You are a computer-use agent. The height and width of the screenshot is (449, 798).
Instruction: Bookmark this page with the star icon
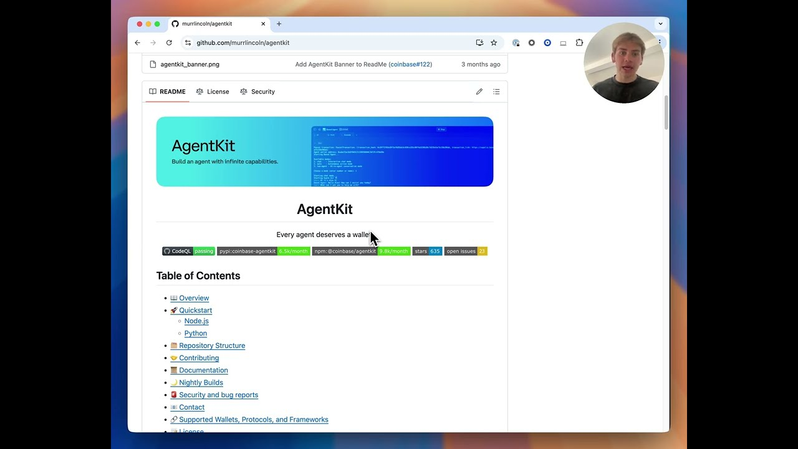494,43
